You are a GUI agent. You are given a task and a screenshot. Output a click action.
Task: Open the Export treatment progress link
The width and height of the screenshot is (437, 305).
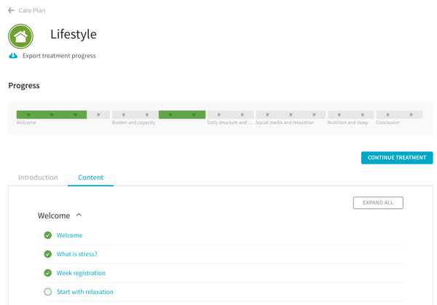pyautogui.click(x=59, y=56)
